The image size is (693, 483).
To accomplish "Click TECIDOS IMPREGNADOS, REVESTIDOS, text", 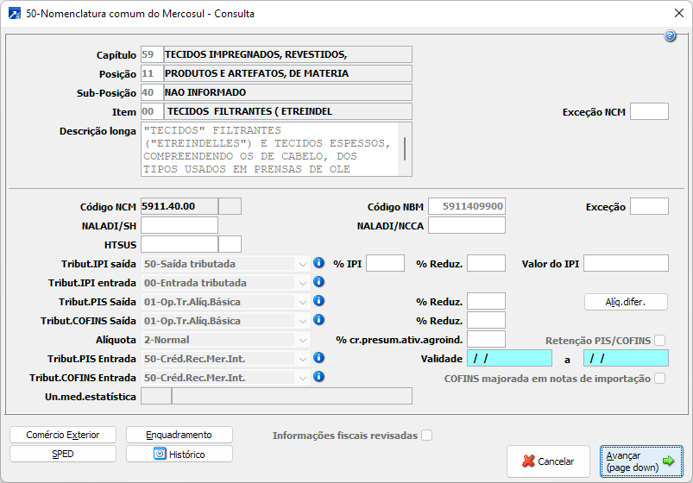I will [256, 54].
